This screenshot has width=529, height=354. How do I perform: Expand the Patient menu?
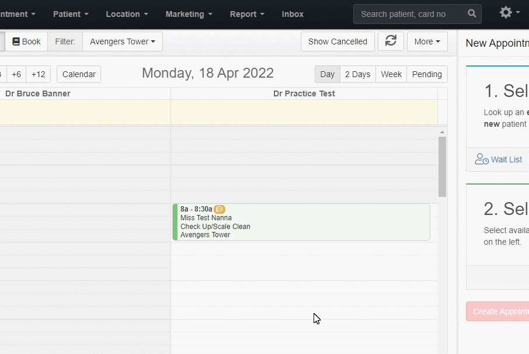click(71, 14)
